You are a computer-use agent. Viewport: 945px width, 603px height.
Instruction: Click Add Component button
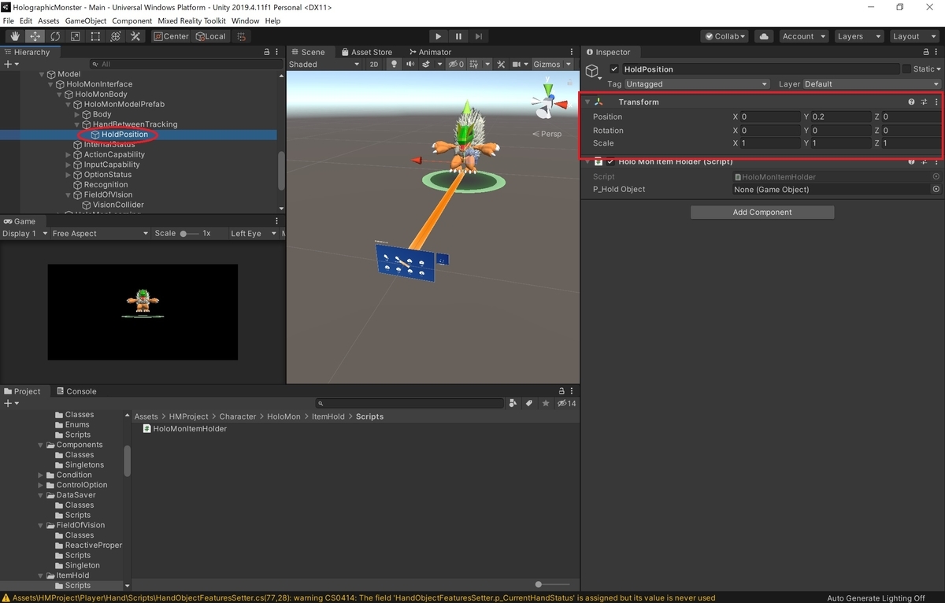(762, 212)
